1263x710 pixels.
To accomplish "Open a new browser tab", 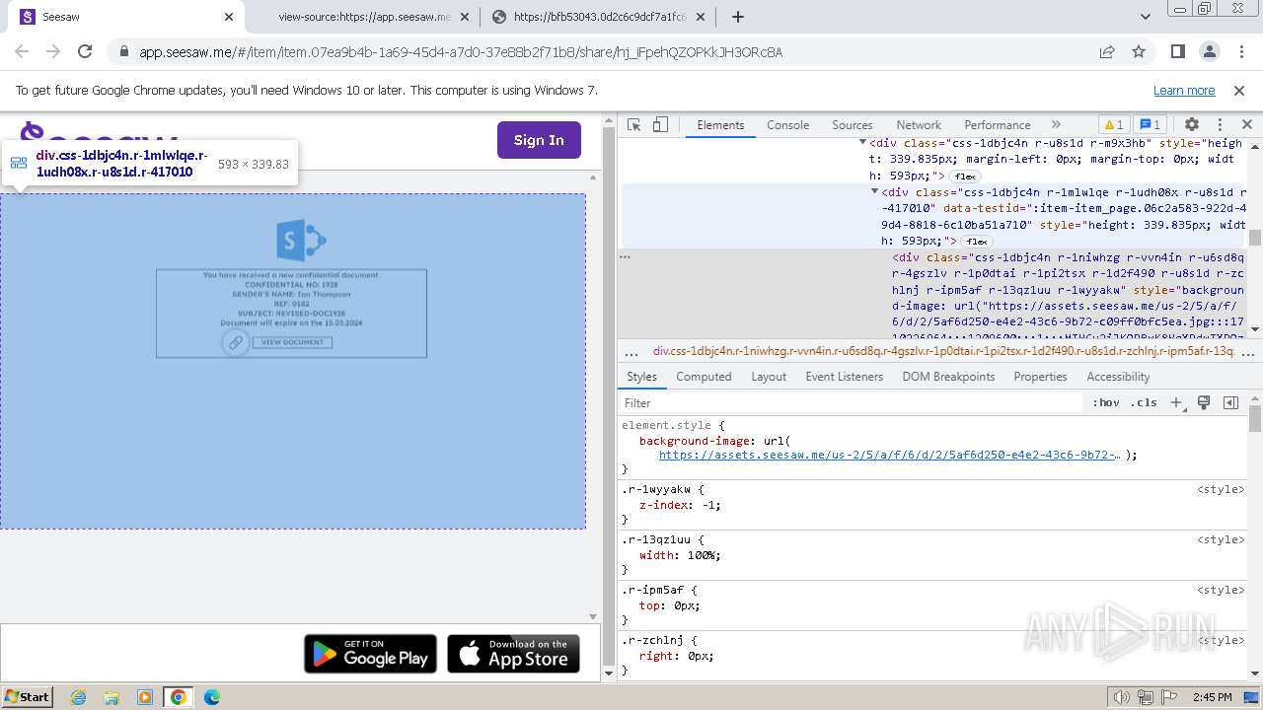I will click(x=737, y=17).
